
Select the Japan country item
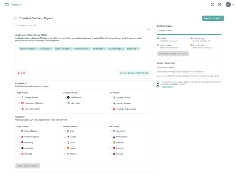click(x=73, y=137)
